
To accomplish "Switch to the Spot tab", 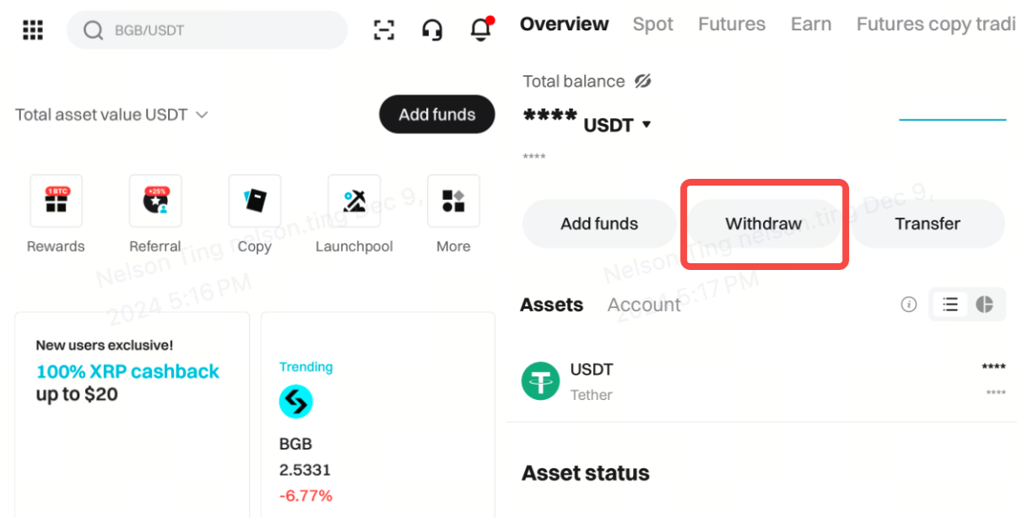I will tap(652, 24).
